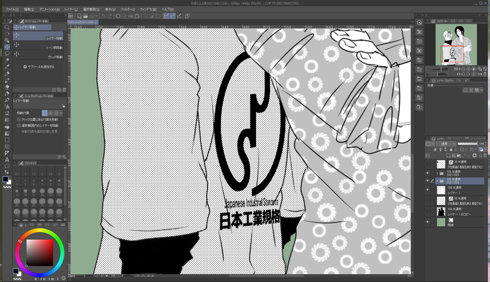This screenshot has width=490, height=282.
Task: Open the ウィンドウ menu
Action: (148, 9)
